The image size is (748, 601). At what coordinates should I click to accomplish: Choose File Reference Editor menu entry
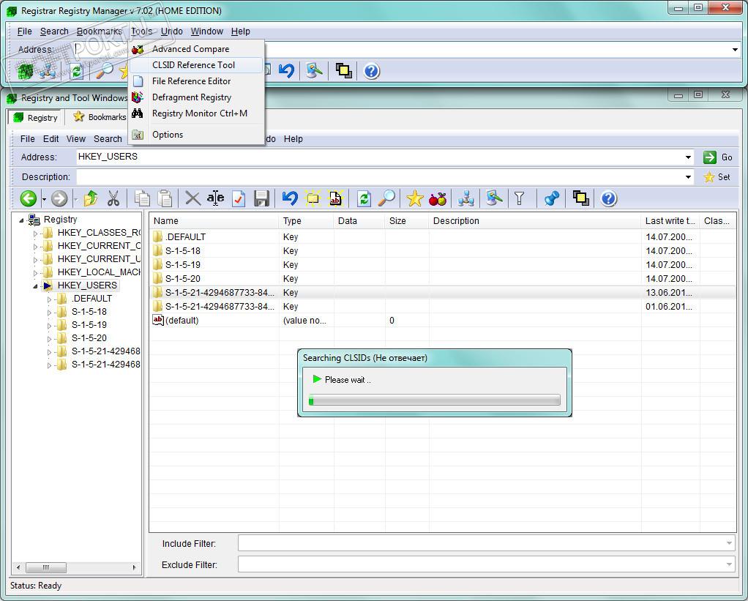click(196, 81)
